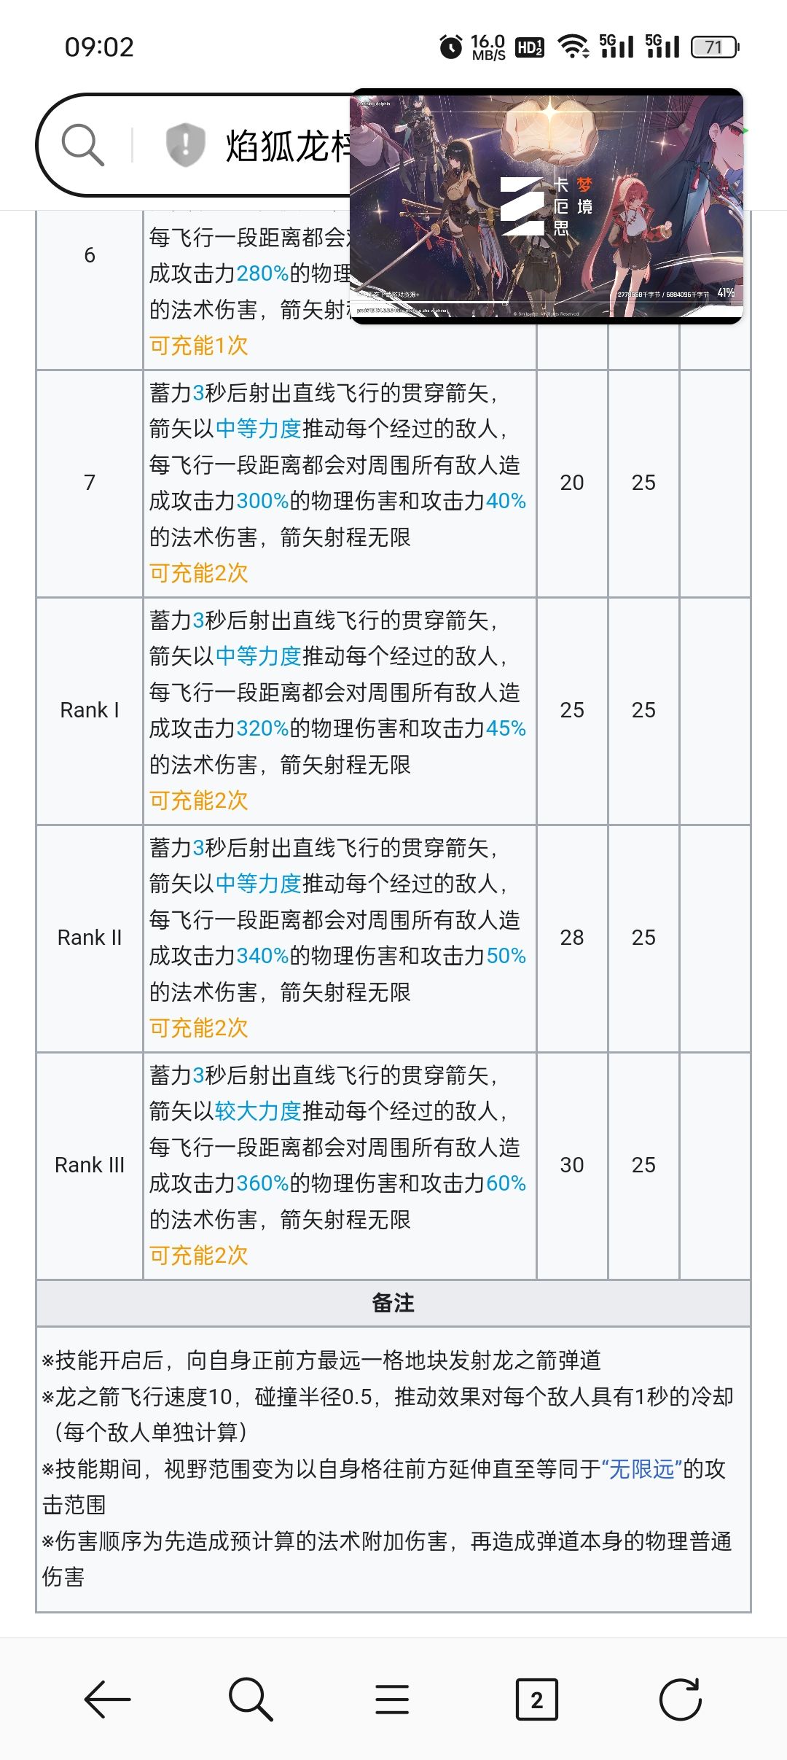Open tab switcher showing 2 tabs

(536, 1699)
